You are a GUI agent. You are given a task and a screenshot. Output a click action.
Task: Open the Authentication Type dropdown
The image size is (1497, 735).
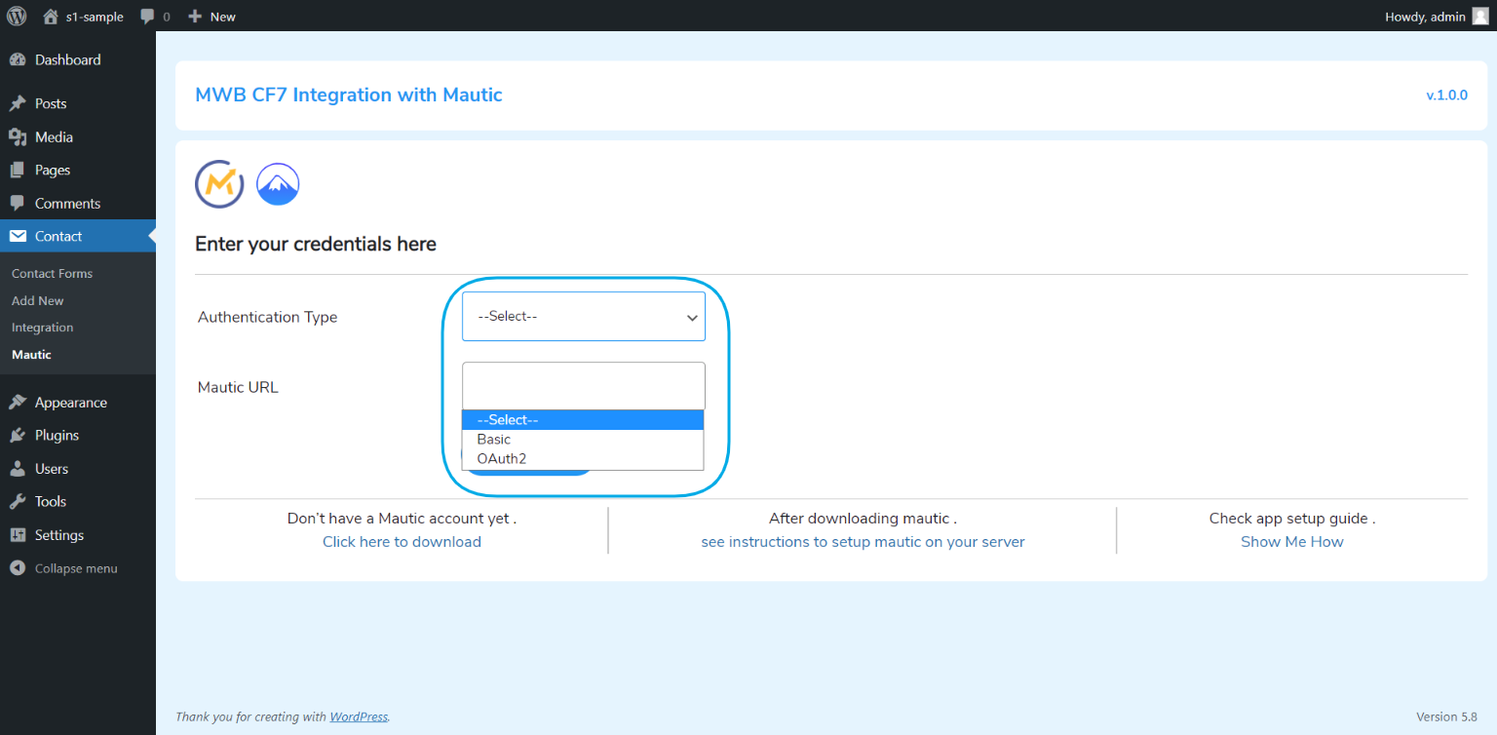[584, 316]
